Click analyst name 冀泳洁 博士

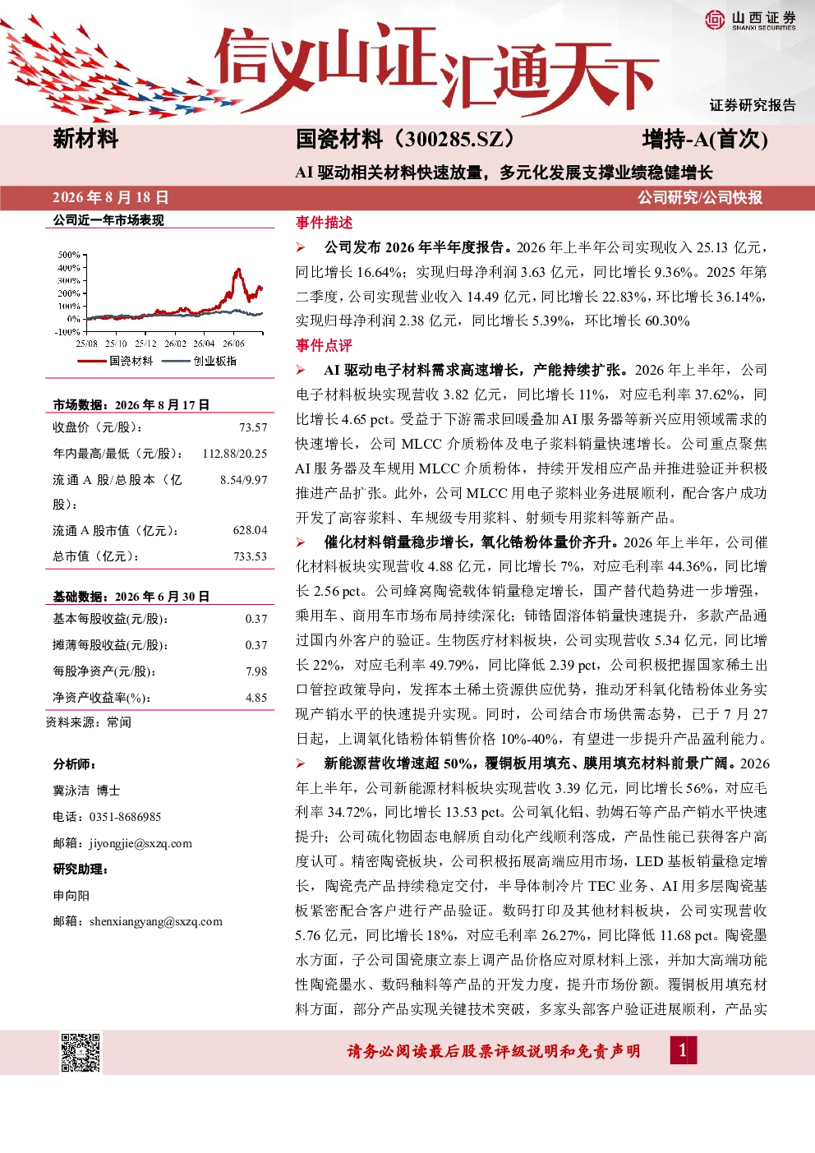86,791
